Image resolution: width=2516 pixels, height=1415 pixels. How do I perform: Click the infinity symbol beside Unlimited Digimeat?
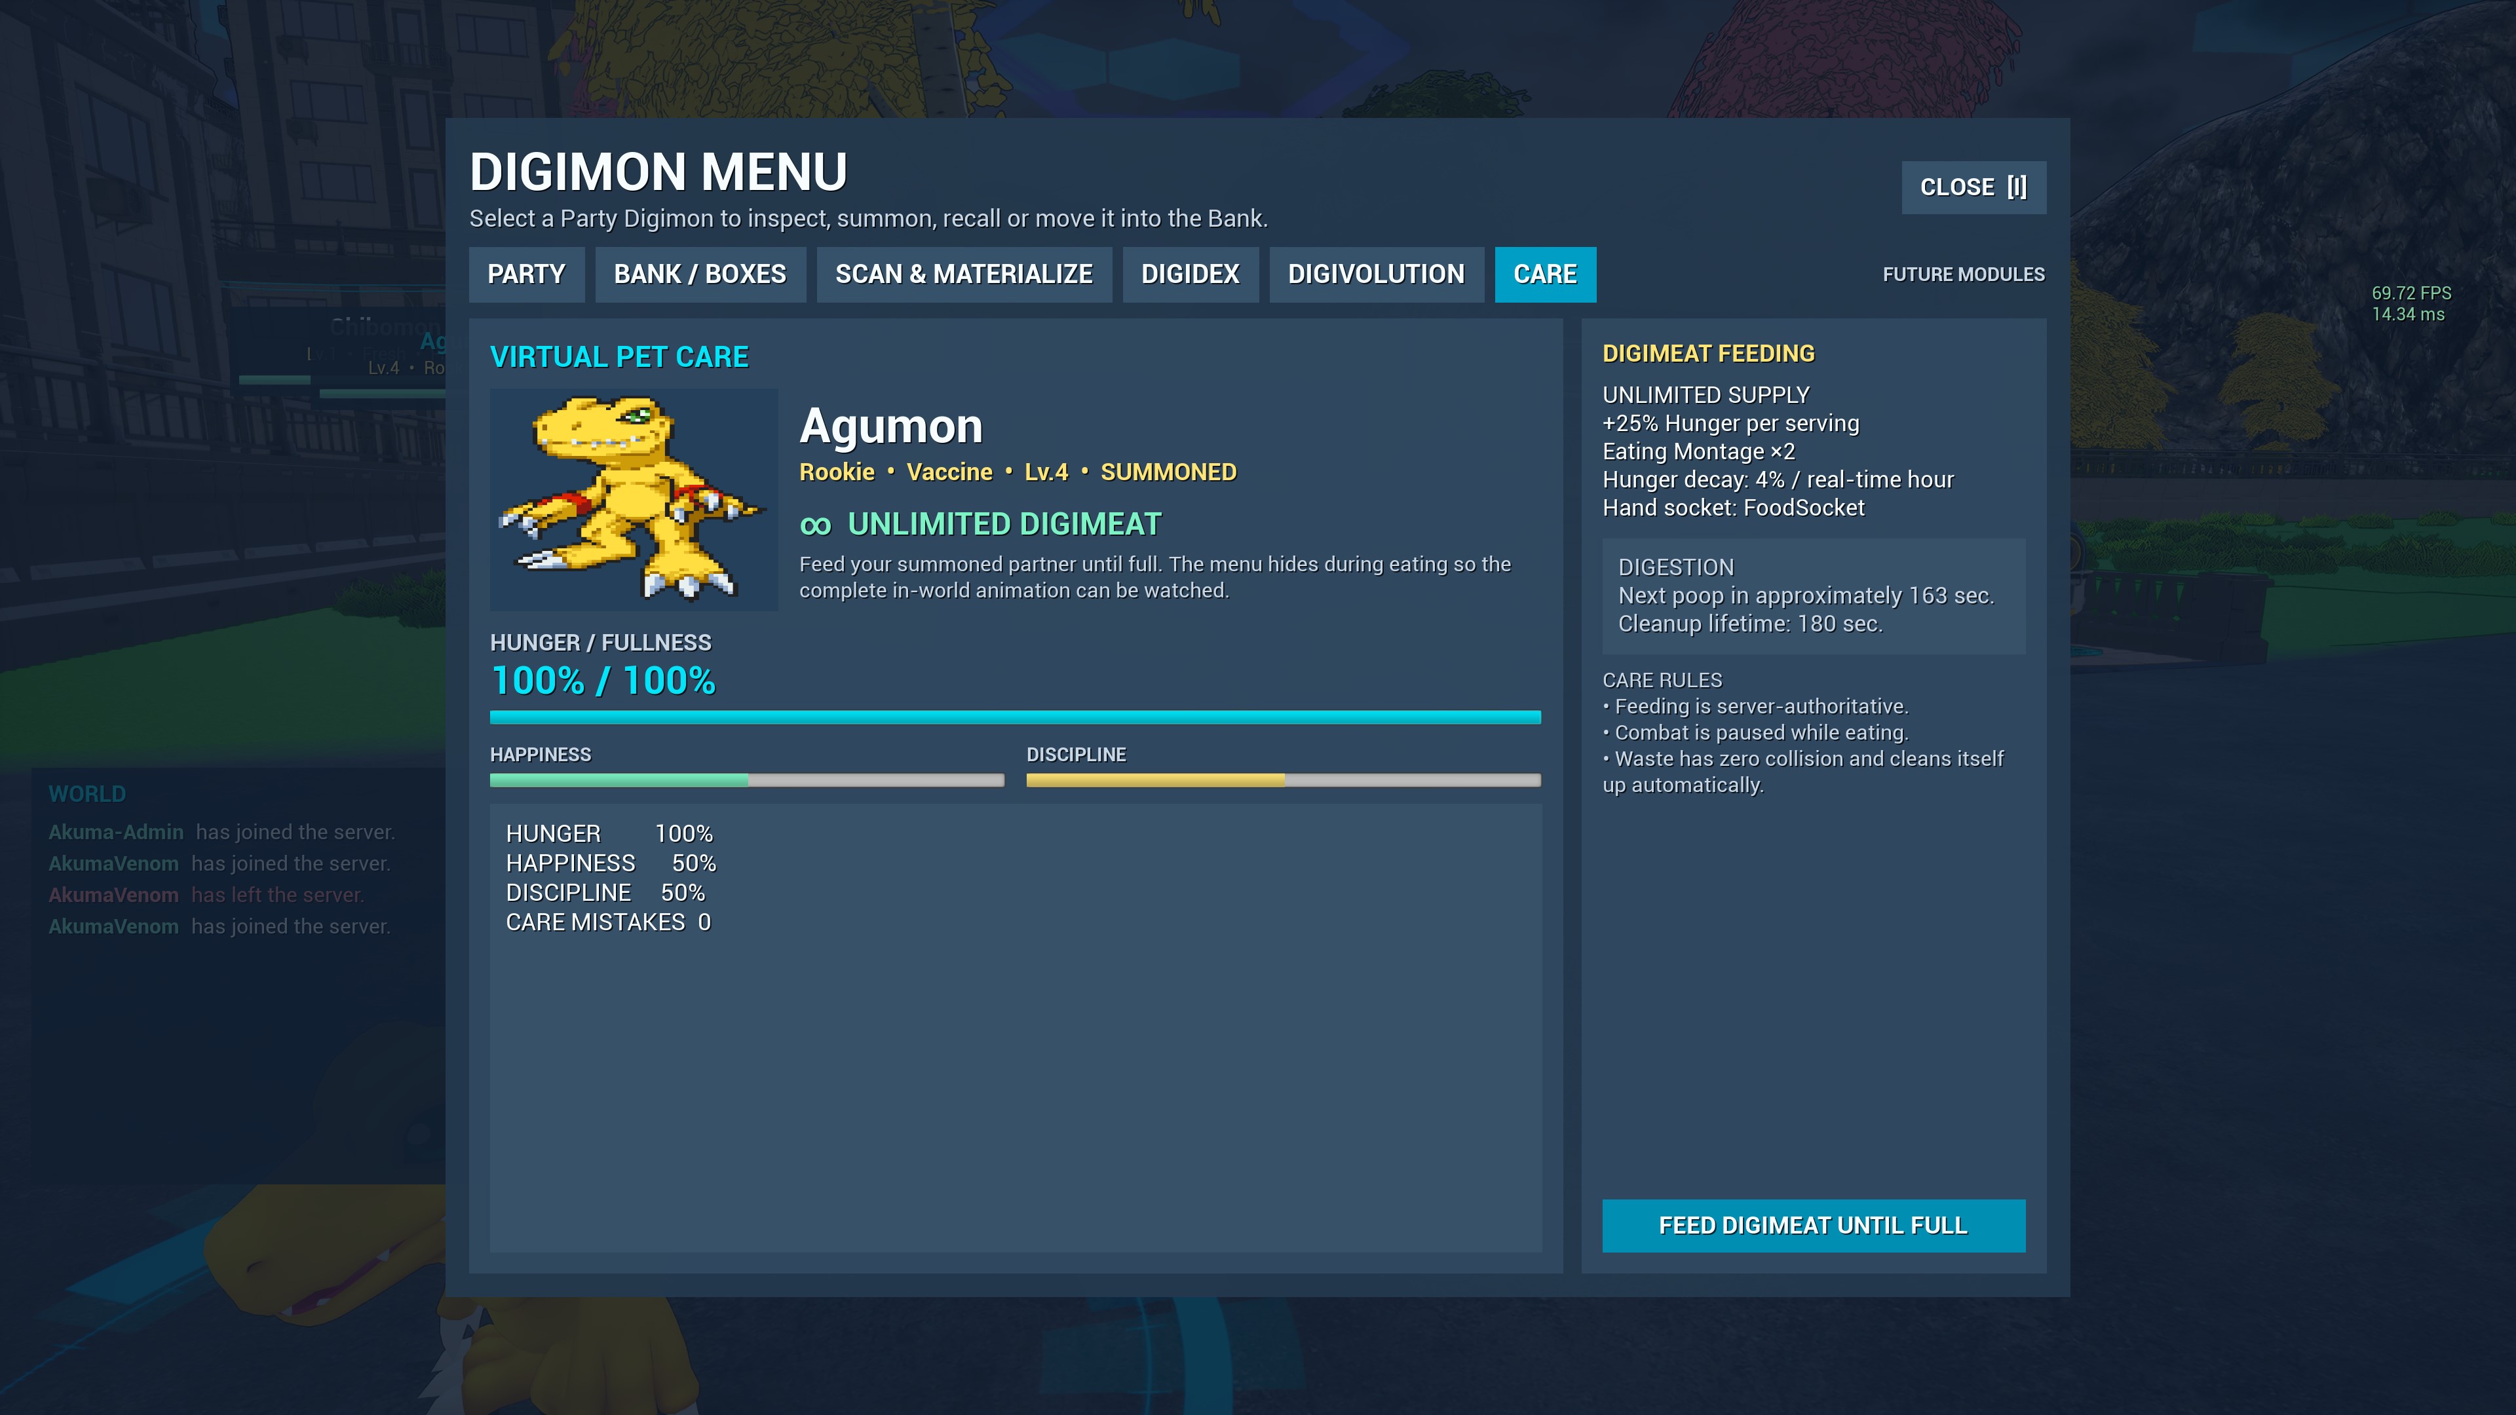816,525
